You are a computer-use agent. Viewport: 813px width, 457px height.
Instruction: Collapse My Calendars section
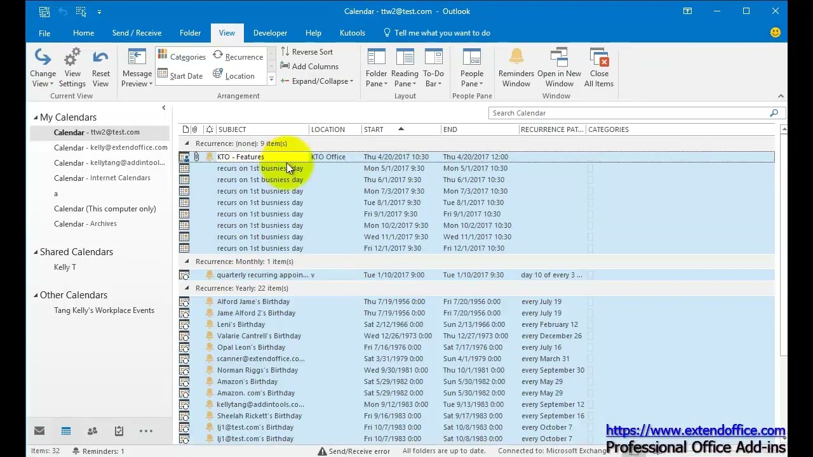coord(36,117)
